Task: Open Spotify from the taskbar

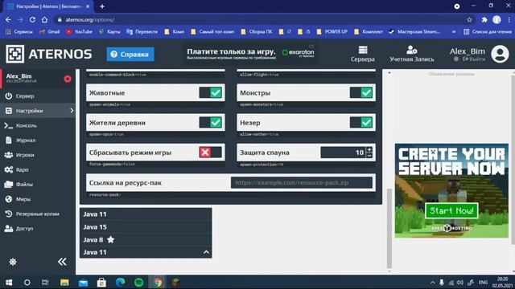Action: tap(139, 282)
